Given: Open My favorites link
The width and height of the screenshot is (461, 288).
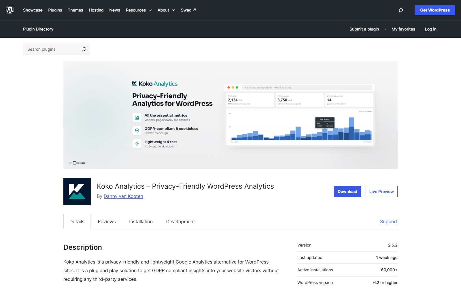Looking at the screenshot, I should (403, 29).
